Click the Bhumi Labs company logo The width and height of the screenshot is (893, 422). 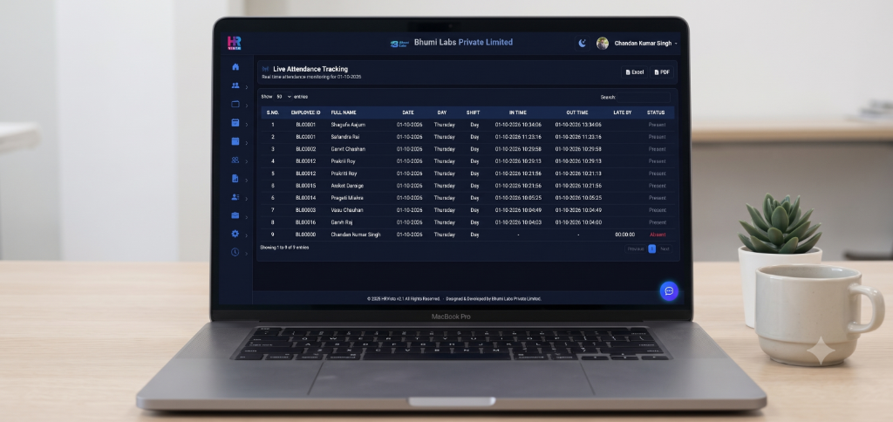pyautogui.click(x=399, y=44)
